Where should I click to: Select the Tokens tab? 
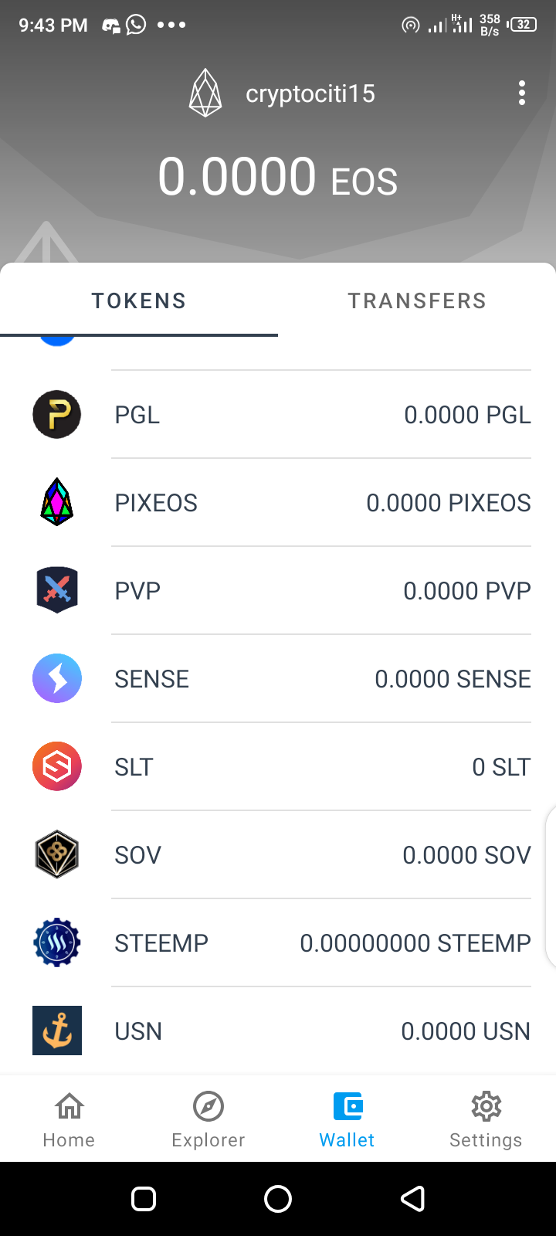[x=139, y=301]
